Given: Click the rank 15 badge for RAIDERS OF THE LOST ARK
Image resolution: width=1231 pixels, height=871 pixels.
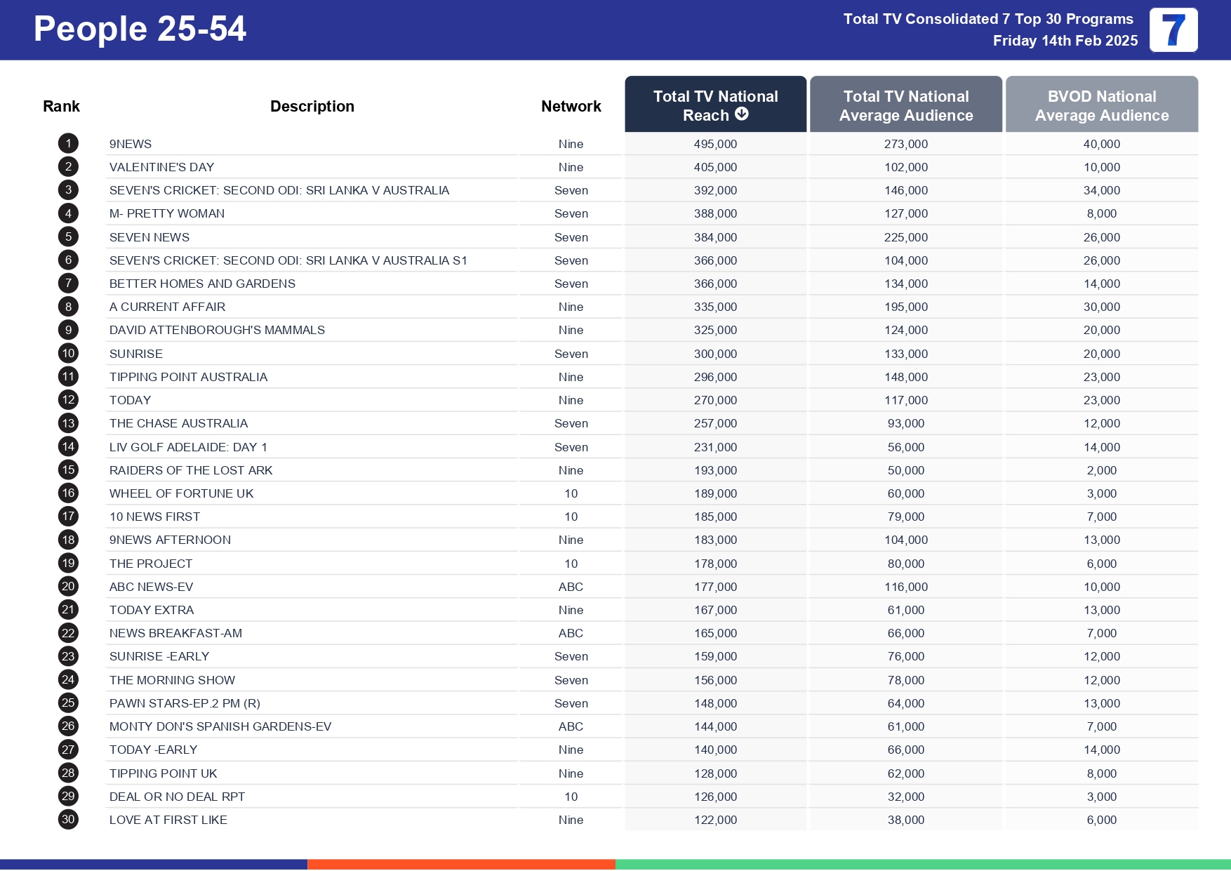Looking at the screenshot, I should 67,470.
